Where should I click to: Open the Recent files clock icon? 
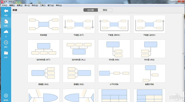click(6, 43)
